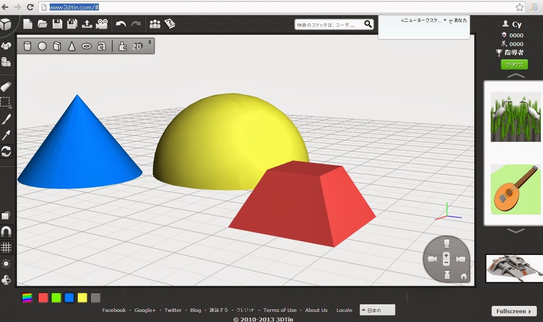The width and height of the screenshot is (543, 322).
Task: Undo the last action
Action: (121, 24)
